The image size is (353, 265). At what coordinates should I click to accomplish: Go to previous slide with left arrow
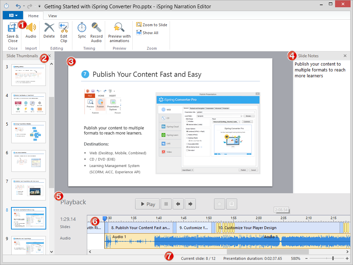(178, 204)
